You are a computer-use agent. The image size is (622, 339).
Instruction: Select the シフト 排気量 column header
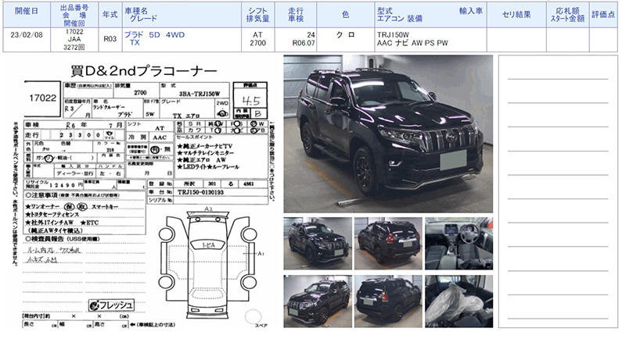[x=258, y=15]
